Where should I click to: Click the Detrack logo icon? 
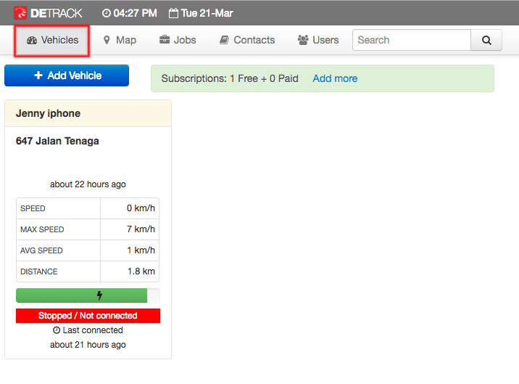click(20, 13)
